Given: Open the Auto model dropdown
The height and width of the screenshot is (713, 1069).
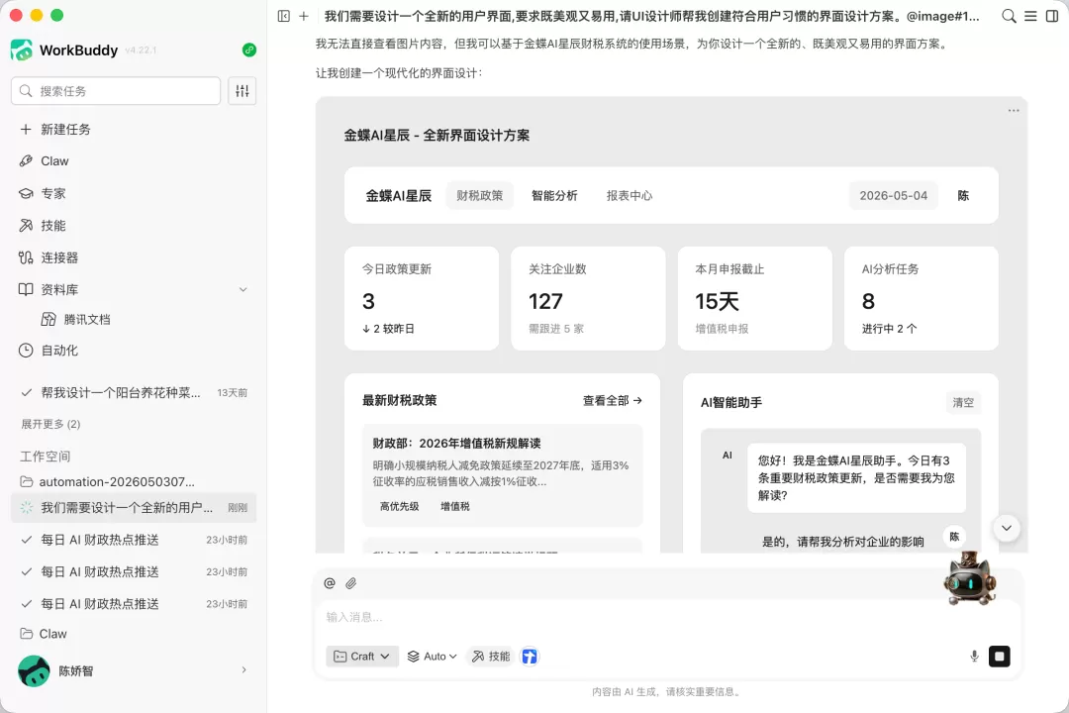Looking at the screenshot, I should (x=433, y=657).
